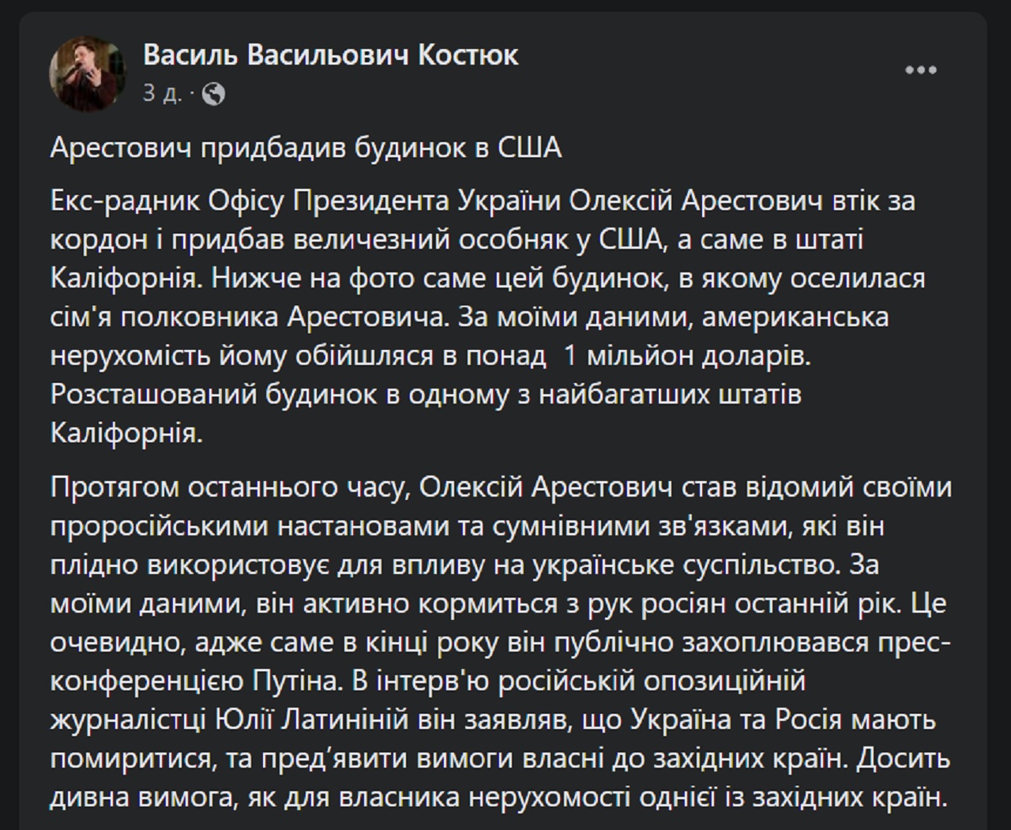Open Василь Васильович Костюк profile name link
1011x830 pixels.
331,55
